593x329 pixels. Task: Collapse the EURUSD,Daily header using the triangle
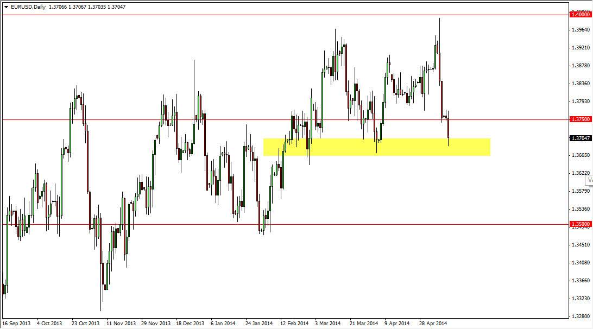point(5,7)
